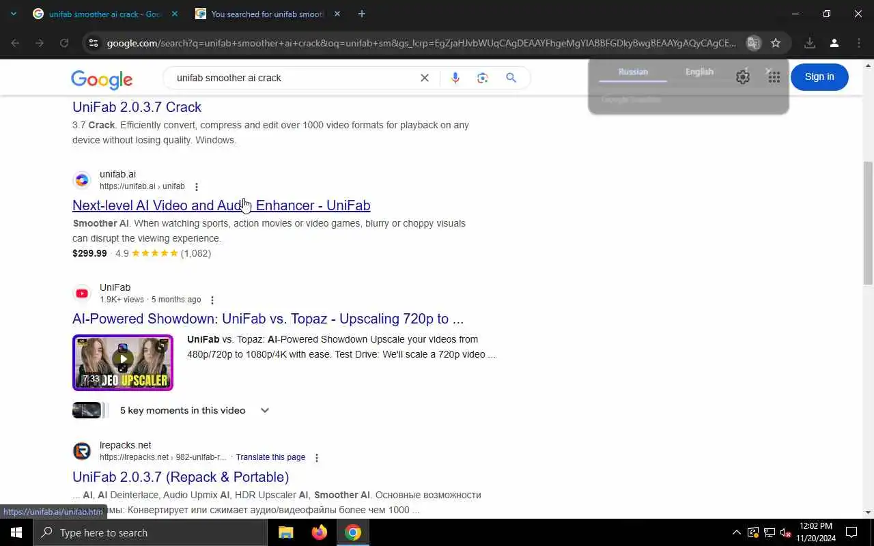874x546 pixels.
Task: Click the Google Translate icon in address bar
Action: point(754,43)
